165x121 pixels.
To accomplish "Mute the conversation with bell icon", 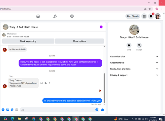I will pyautogui.click(x=129, y=45).
